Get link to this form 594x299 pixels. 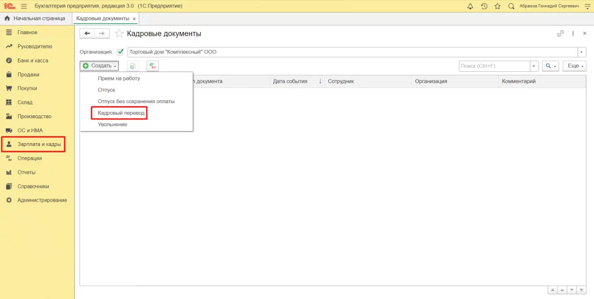tap(560, 33)
